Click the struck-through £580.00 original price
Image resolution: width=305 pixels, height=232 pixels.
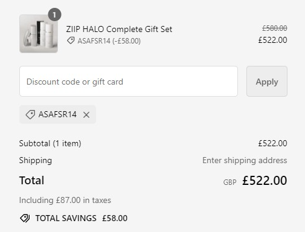click(x=275, y=28)
